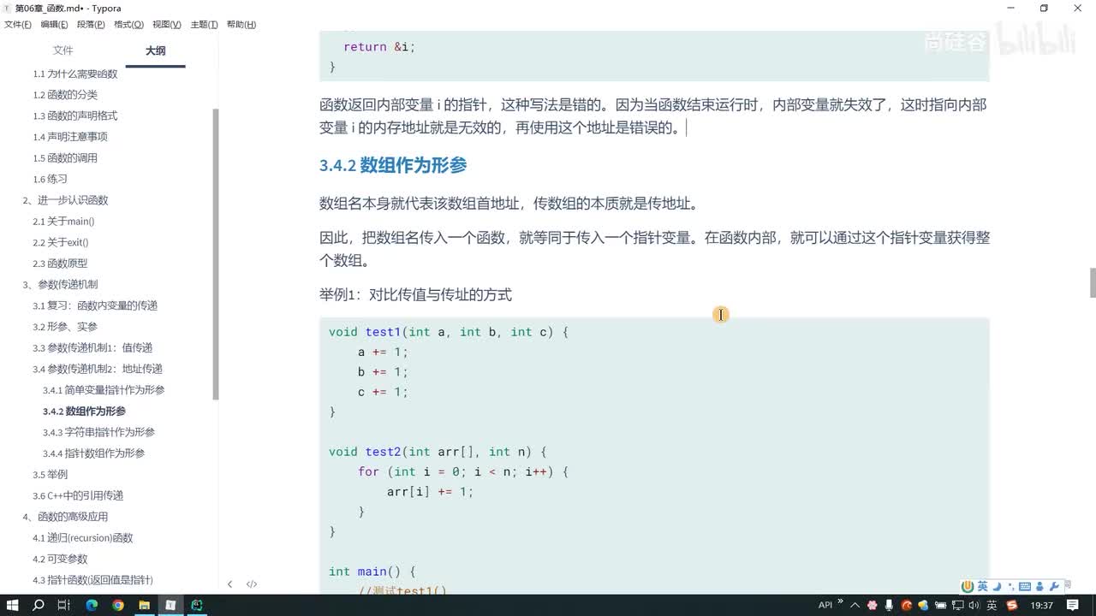This screenshot has height=616, width=1096.
Task: Open the 视图(V) menu
Action: [166, 25]
